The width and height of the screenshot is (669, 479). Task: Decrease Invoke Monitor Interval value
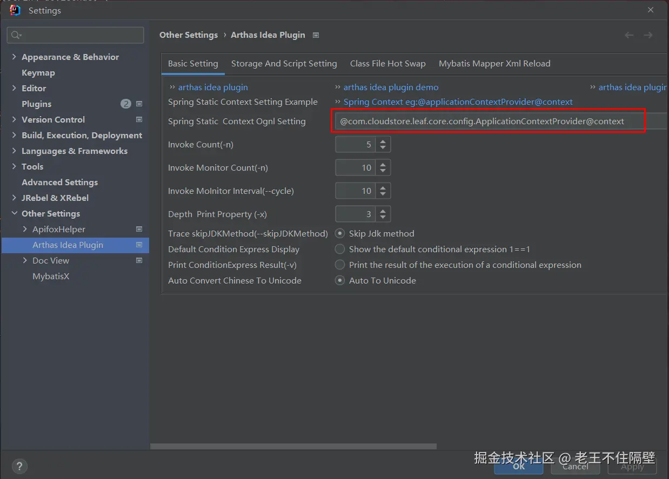click(383, 194)
